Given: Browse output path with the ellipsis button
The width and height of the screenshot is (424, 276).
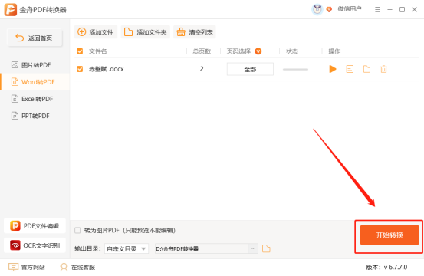Looking at the screenshot, I should click(253, 248).
